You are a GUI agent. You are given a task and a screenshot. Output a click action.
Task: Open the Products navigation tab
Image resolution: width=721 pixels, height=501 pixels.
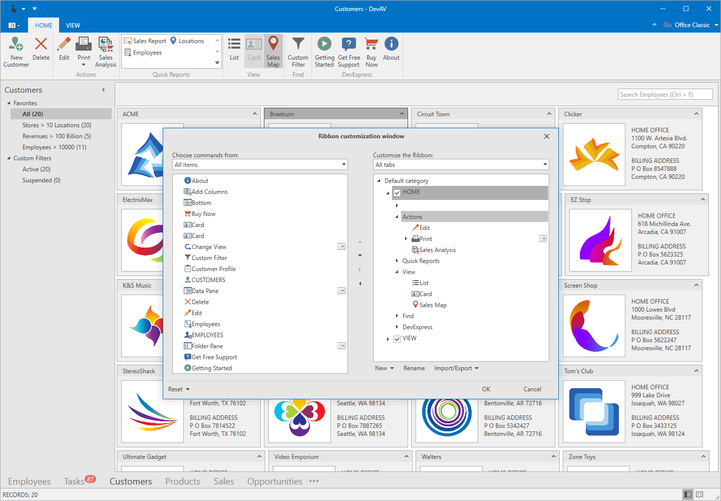[183, 481]
